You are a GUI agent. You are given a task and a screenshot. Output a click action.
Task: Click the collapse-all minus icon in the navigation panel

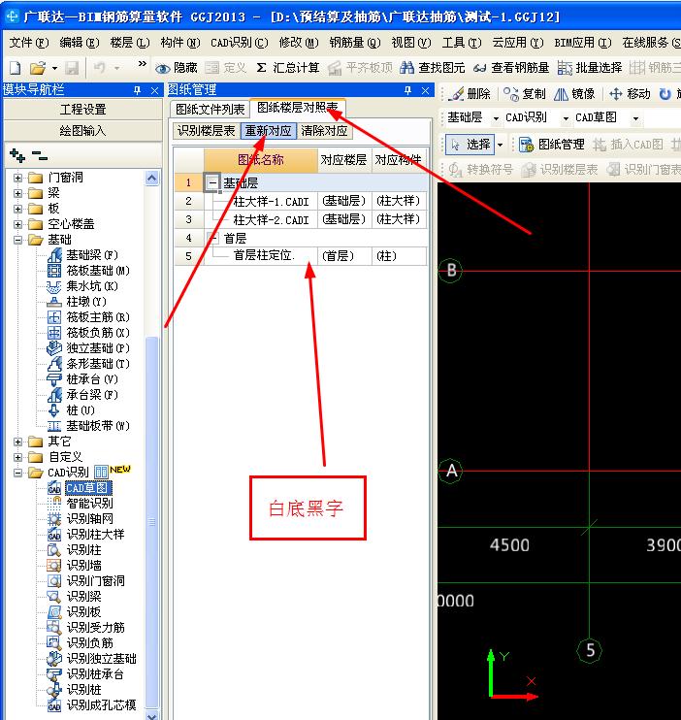tap(40, 155)
